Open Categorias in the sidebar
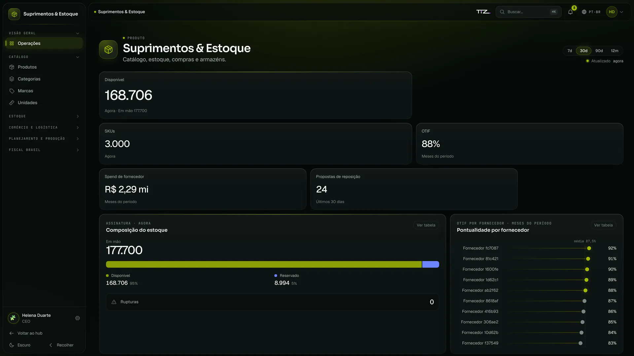This screenshot has width=634, height=356. click(29, 79)
